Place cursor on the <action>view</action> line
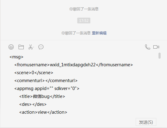 coord(43,112)
